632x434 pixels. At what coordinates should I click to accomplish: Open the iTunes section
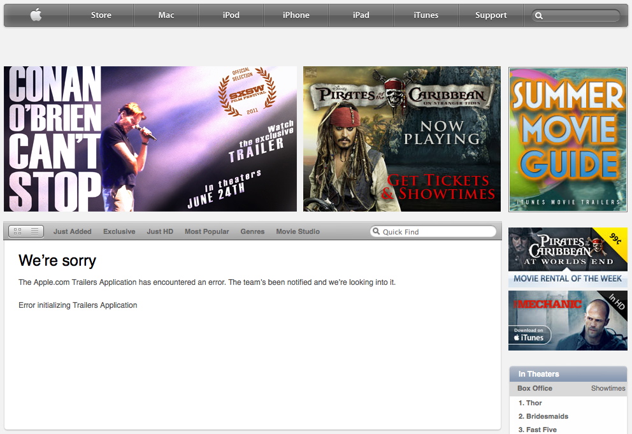426,15
